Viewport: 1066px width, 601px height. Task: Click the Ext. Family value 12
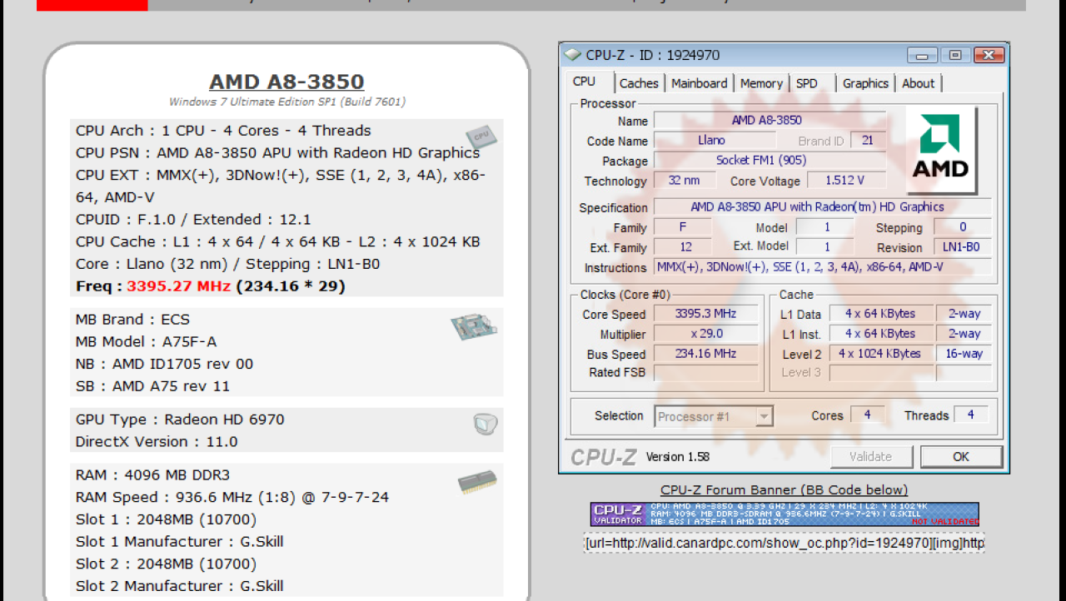click(x=685, y=247)
